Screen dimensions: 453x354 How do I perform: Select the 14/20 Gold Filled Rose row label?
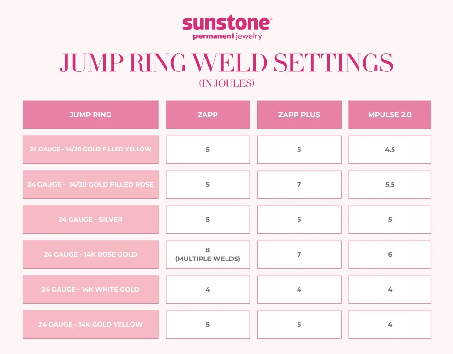90,184
